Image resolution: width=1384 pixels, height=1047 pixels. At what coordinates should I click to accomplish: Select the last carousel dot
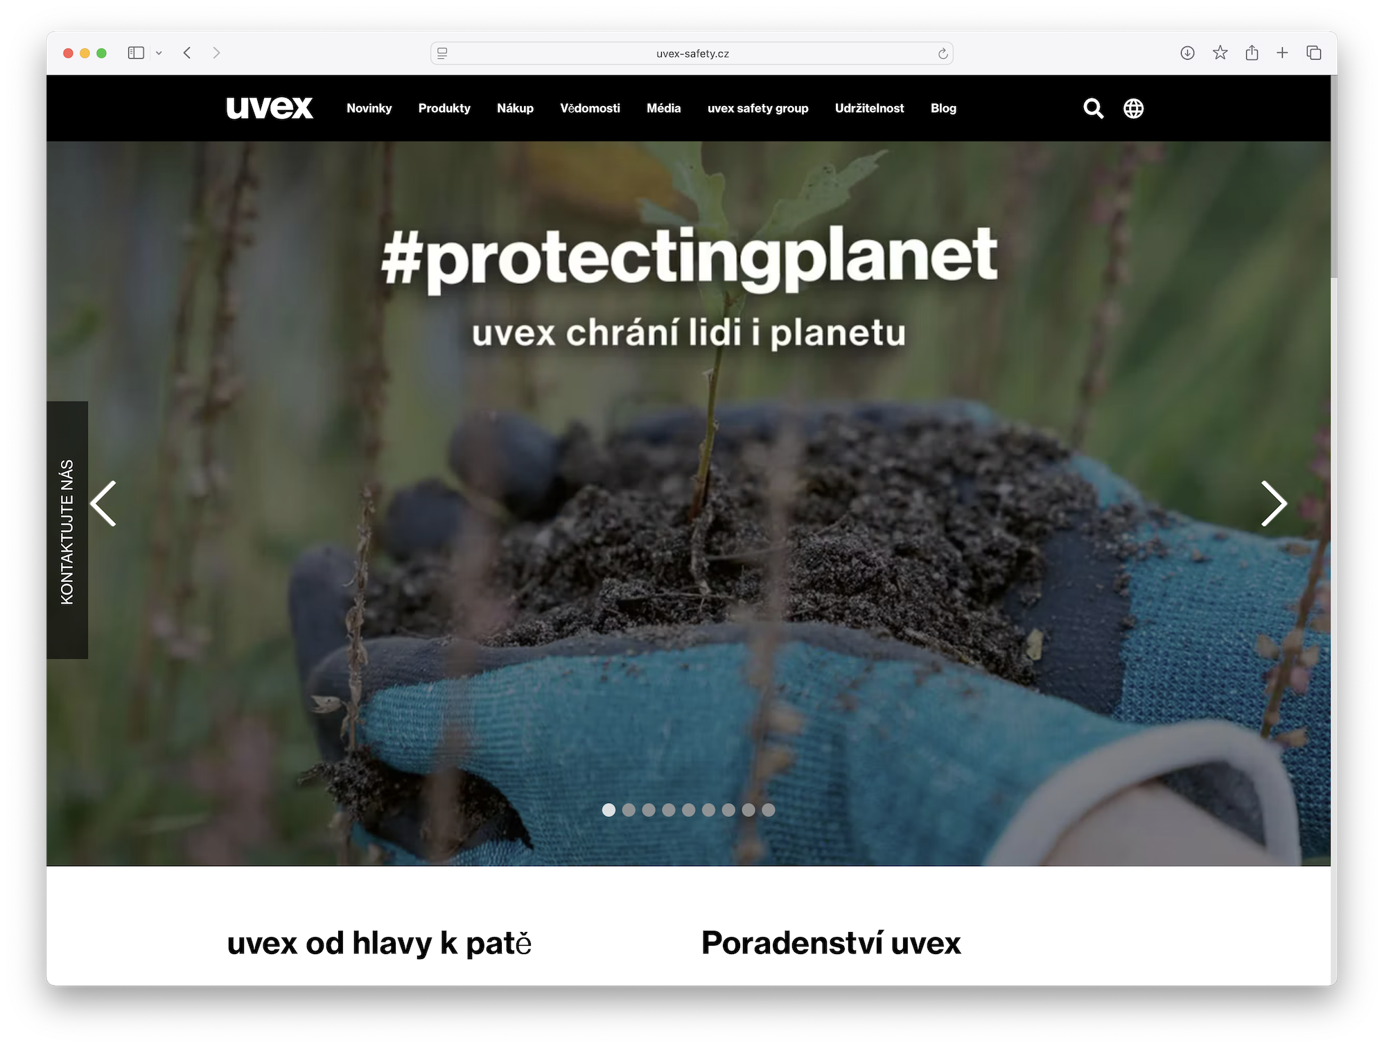point(768,810)
